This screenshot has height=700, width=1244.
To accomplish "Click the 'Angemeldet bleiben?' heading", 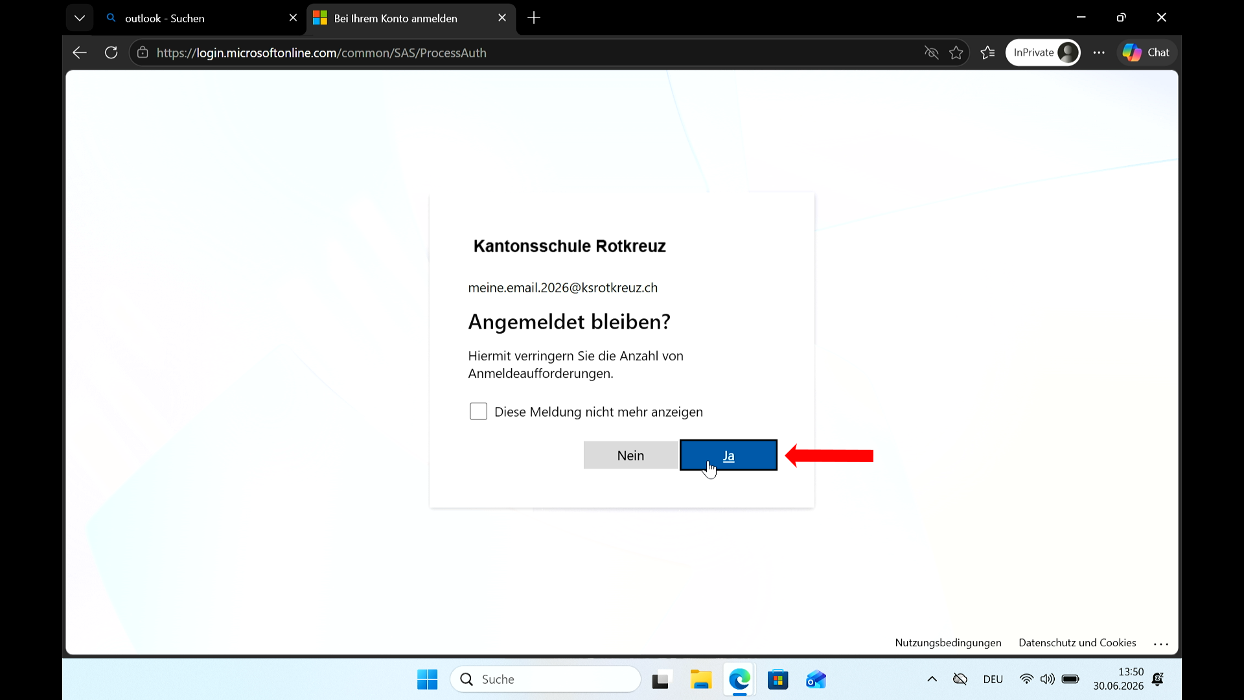I will [570, 321].
